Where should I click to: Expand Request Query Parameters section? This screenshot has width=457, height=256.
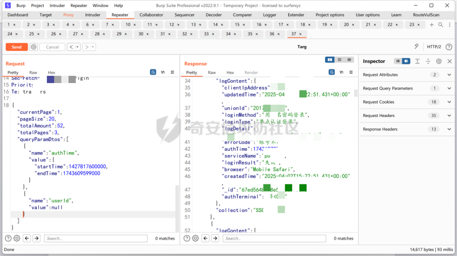point(407,89)
